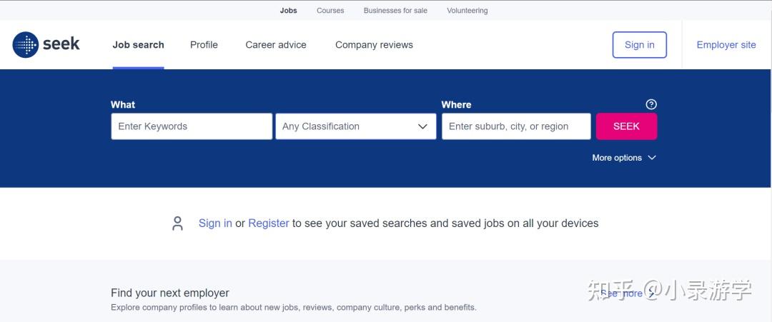The image size is (772, 322).
Task: Click the help question mark icon
Action: coord(651,104)
